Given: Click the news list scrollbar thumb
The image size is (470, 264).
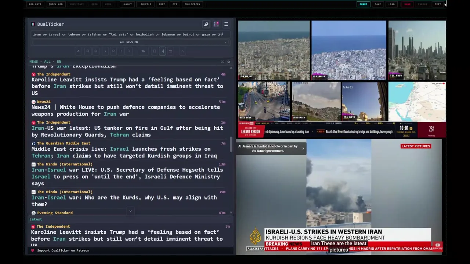Looking at the screenshot, I should 231,144.
